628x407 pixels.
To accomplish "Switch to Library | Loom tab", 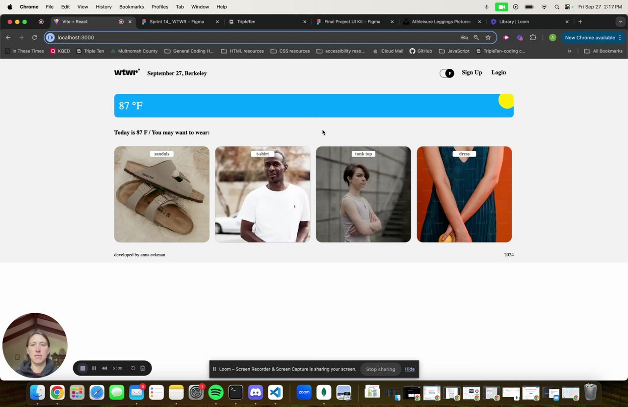I will pos(529,22).
